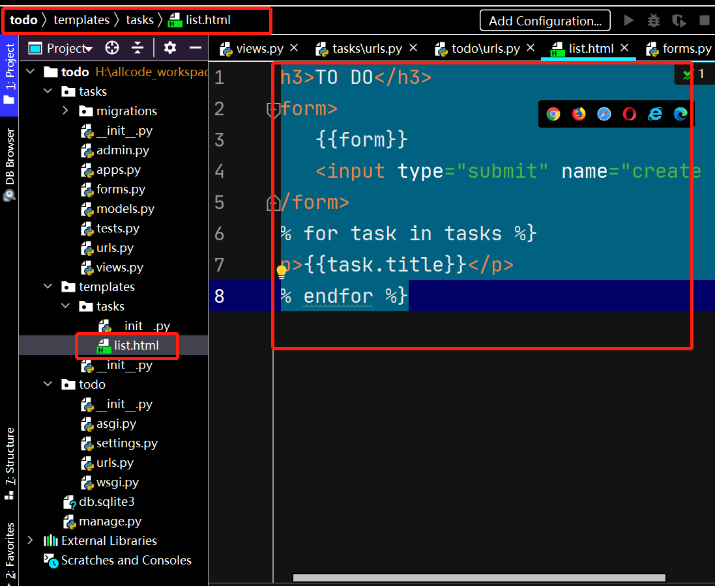Close the views.py tab
715x586 pixels.
(x=294, y=48)
